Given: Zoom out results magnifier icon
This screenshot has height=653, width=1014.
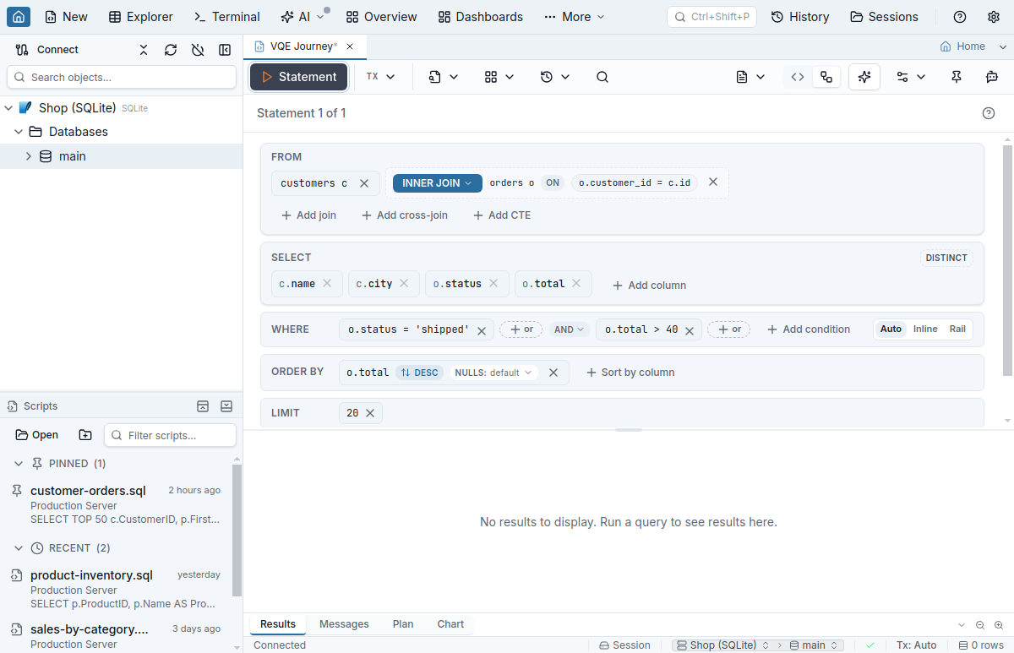Looking at the screenshot, I should click(980, 625).
